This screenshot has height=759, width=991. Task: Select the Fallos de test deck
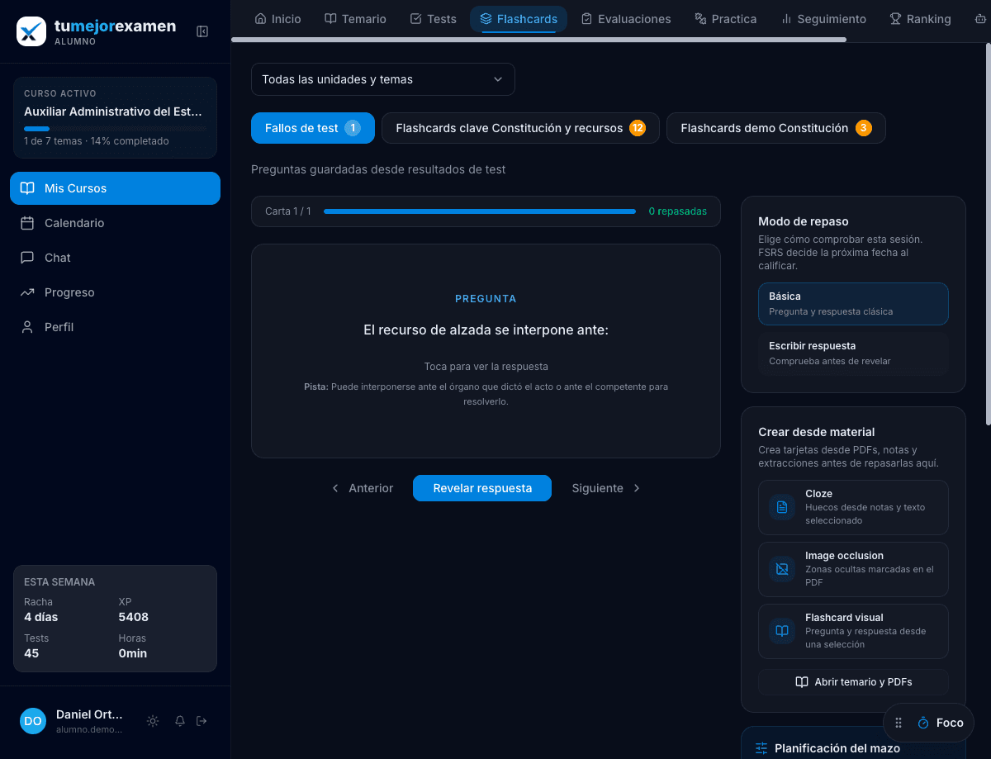313,128
